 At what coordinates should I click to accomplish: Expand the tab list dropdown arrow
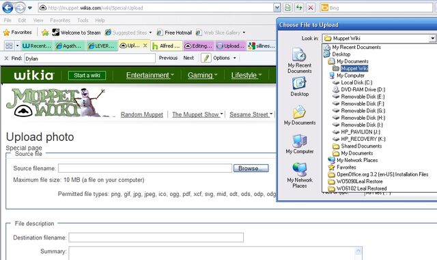coord(17,46)
